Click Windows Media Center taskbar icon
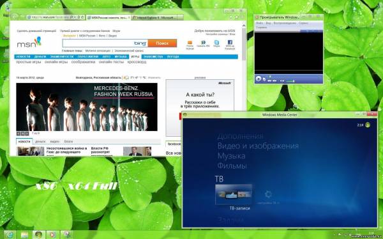Screen dimensions: 383x239 (x=38, y=235)
